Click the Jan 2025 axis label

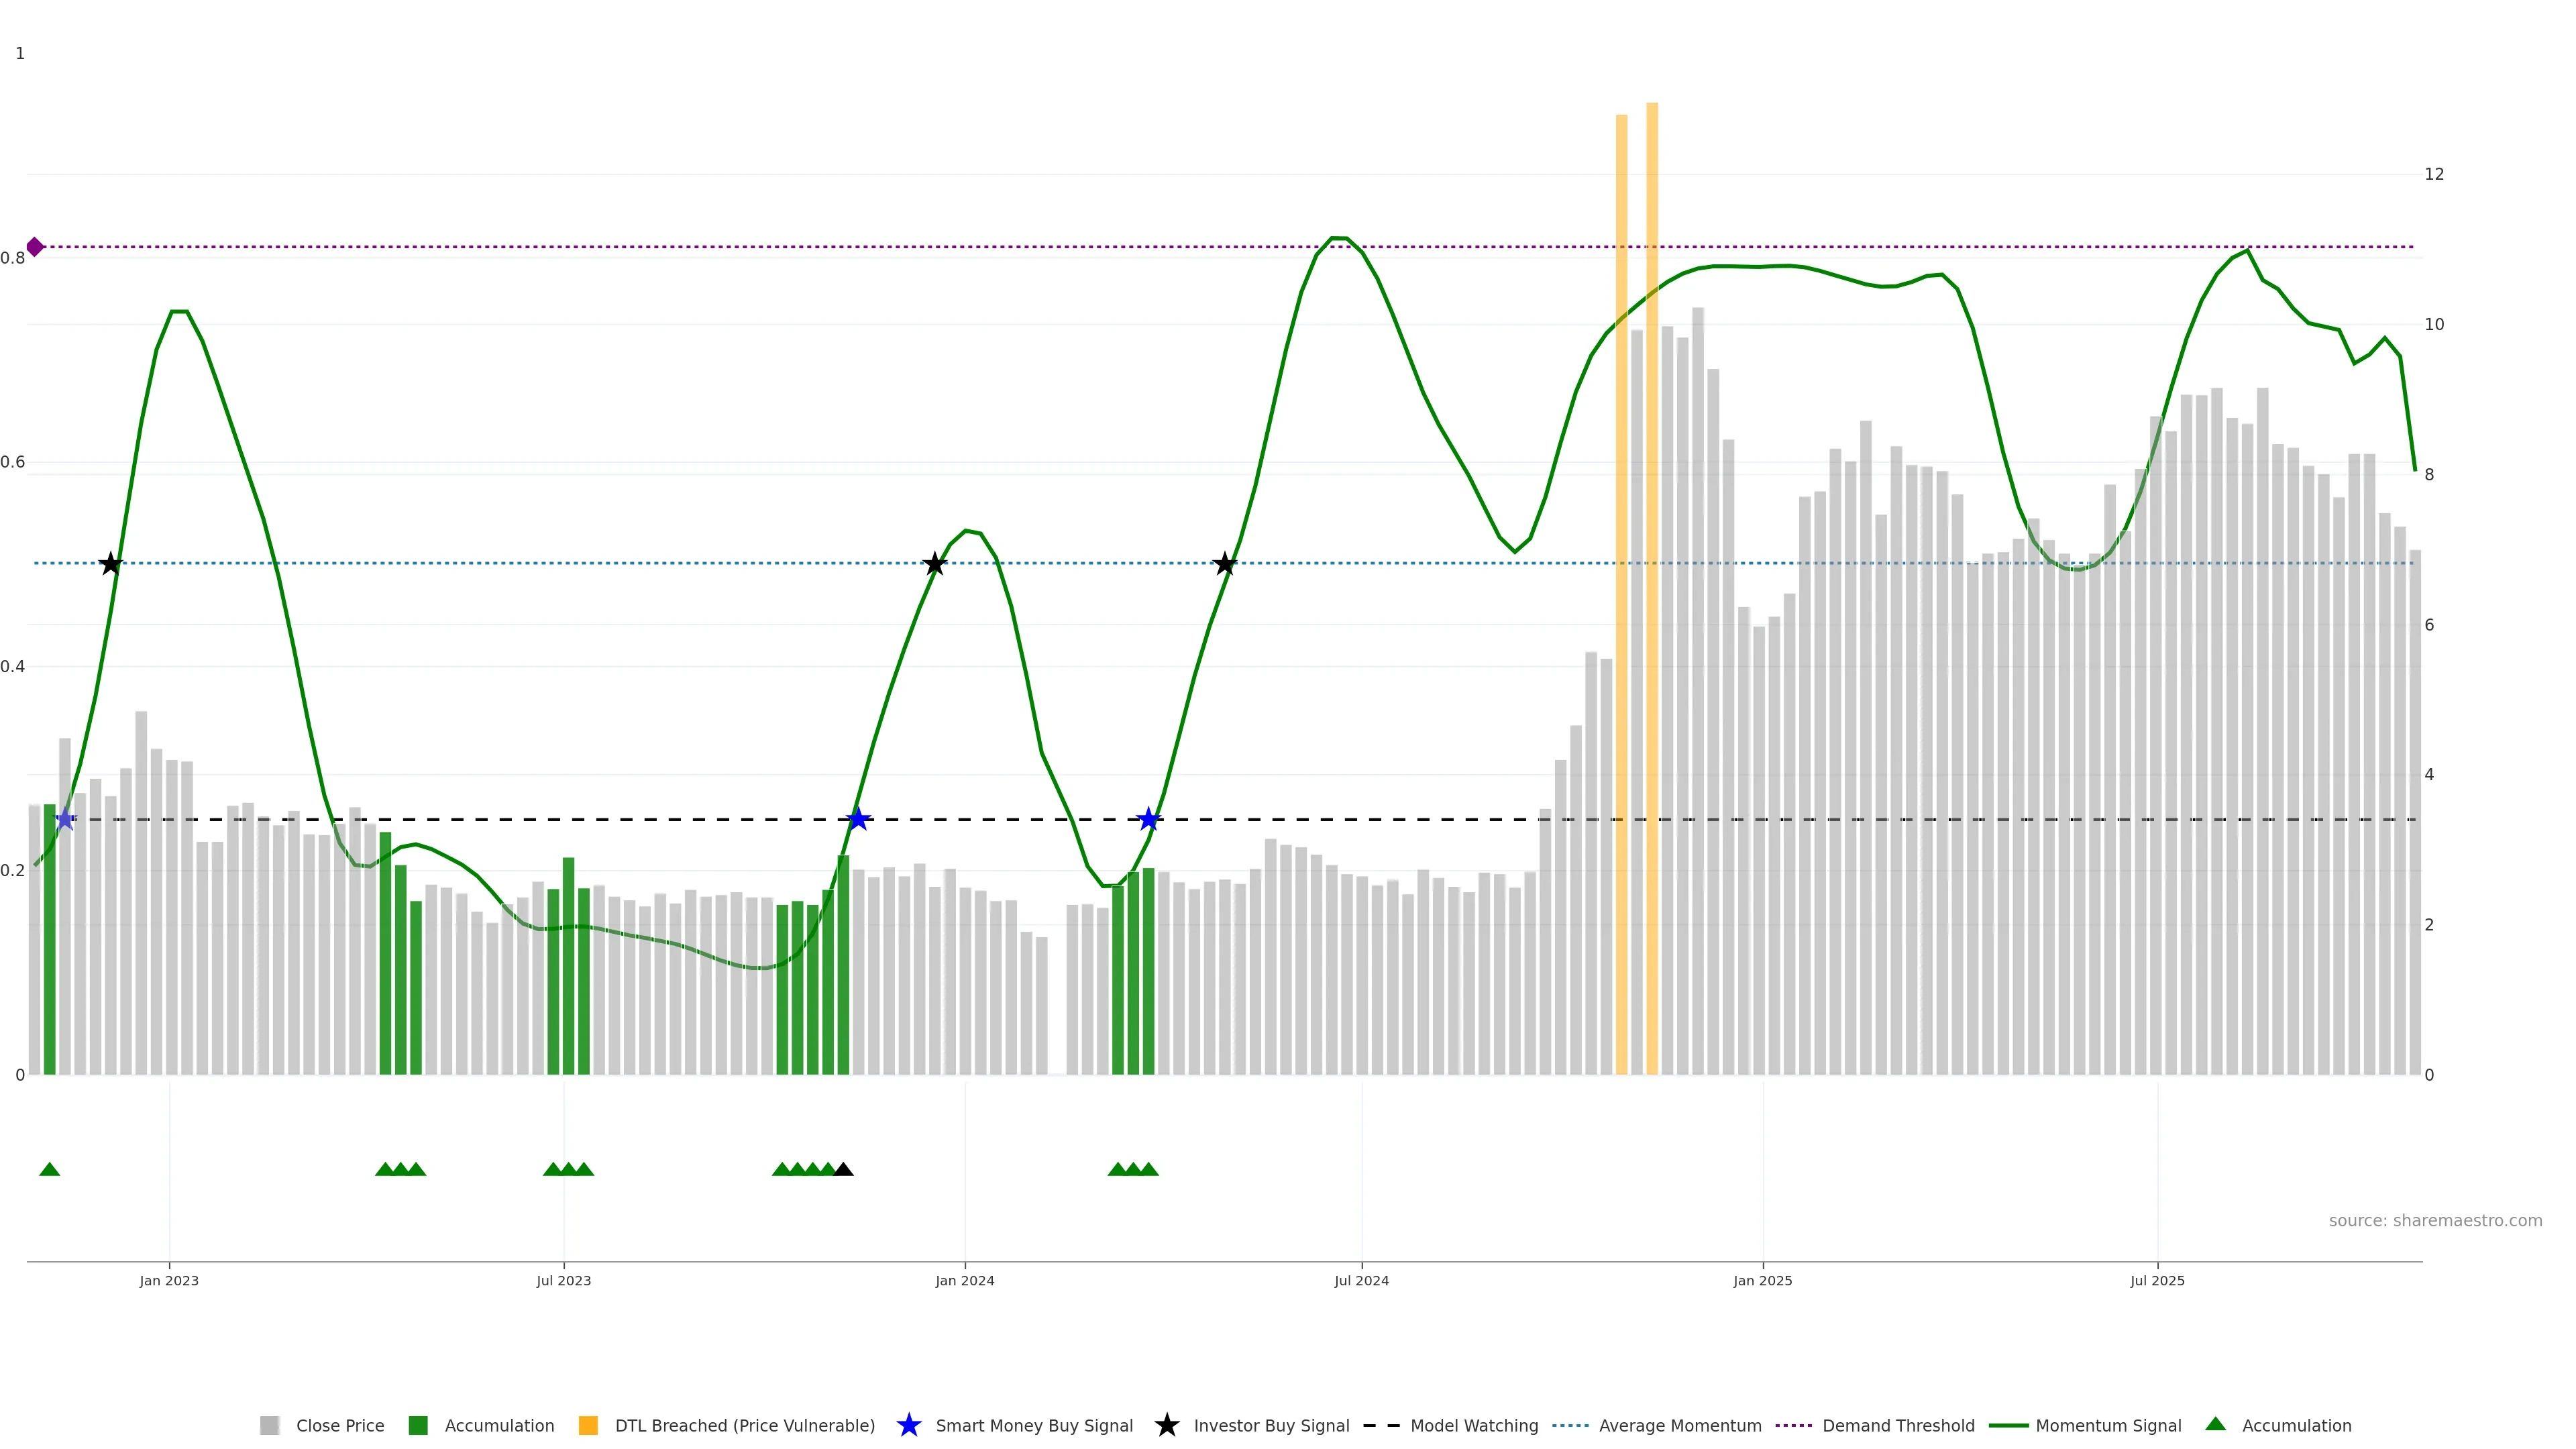(1762, 1280)
